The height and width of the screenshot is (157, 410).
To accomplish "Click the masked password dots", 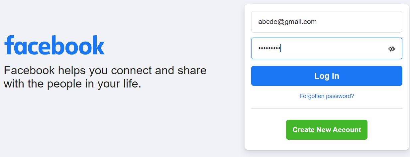I will [x=269, y=49].
